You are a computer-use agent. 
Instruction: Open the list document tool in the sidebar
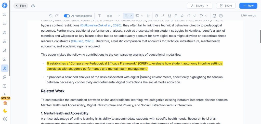pyautogui.click(x=5, y=32)
